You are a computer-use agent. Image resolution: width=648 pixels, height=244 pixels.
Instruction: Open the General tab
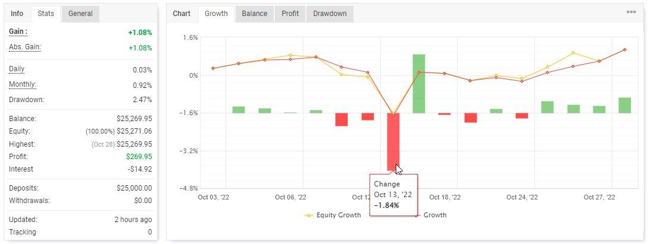80,14
